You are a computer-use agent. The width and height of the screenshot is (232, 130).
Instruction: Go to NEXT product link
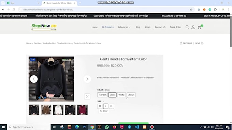pos(199,43)
